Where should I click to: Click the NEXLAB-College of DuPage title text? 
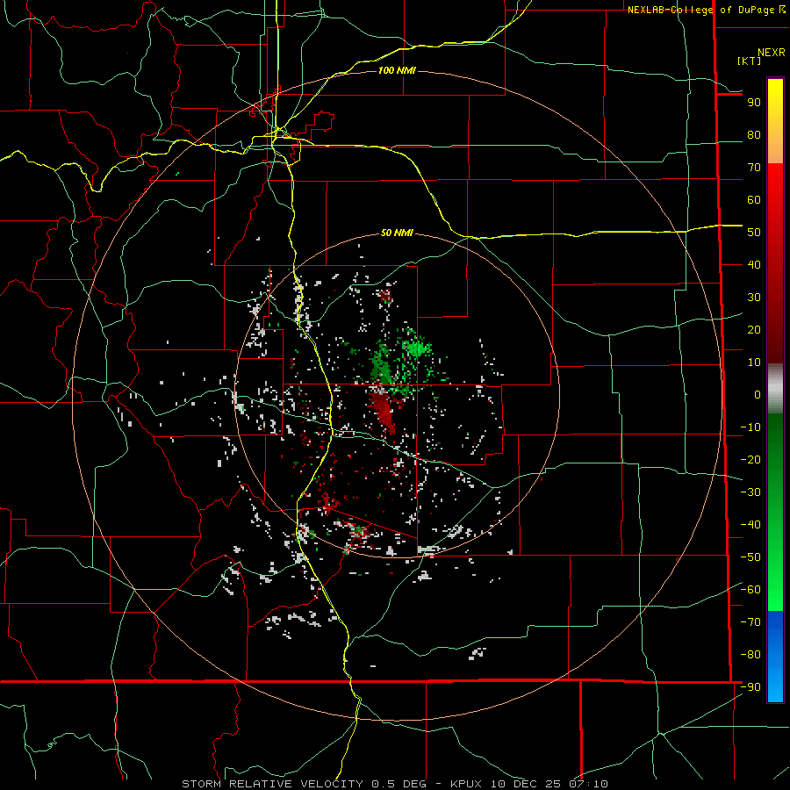click(702, 10)
